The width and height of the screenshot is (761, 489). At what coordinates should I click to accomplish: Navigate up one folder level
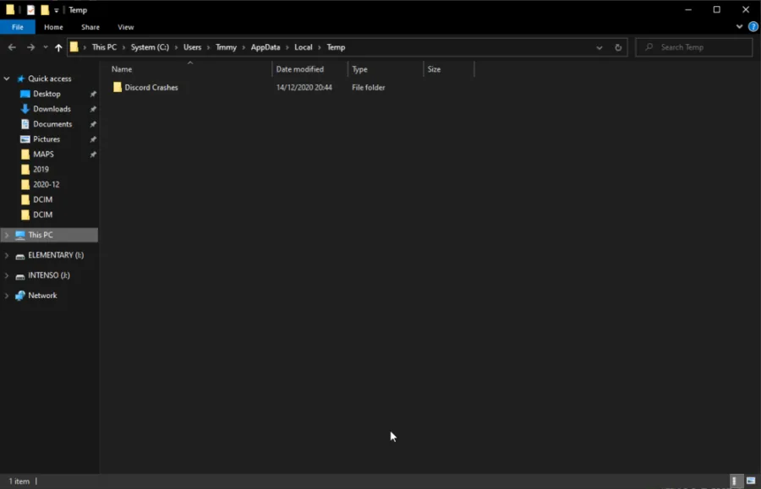pyautogui.click(x=58, y=47)
